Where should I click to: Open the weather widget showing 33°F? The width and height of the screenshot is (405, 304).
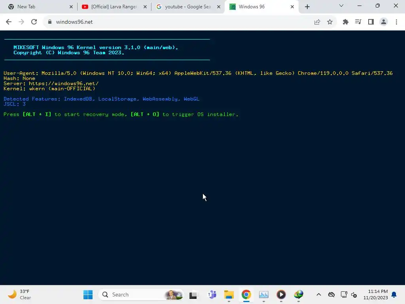pyautogui.click(x=19, y=294)
